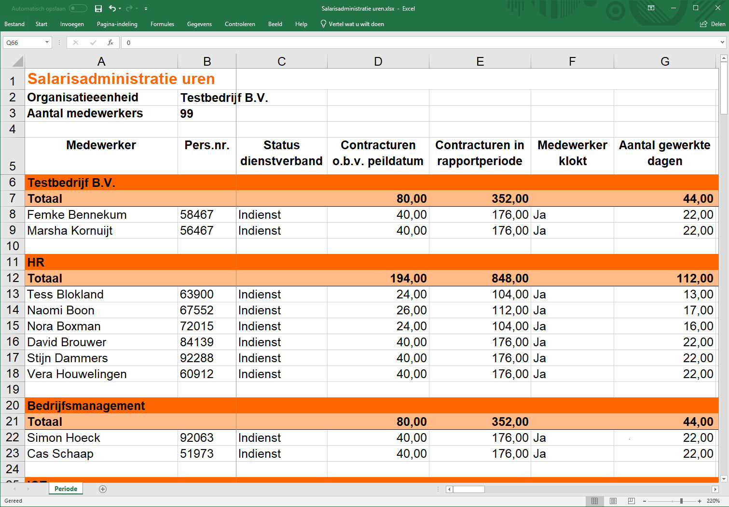Open the Ribbon display options icon
The image size is (729, 507).
(x=651, y=8)
